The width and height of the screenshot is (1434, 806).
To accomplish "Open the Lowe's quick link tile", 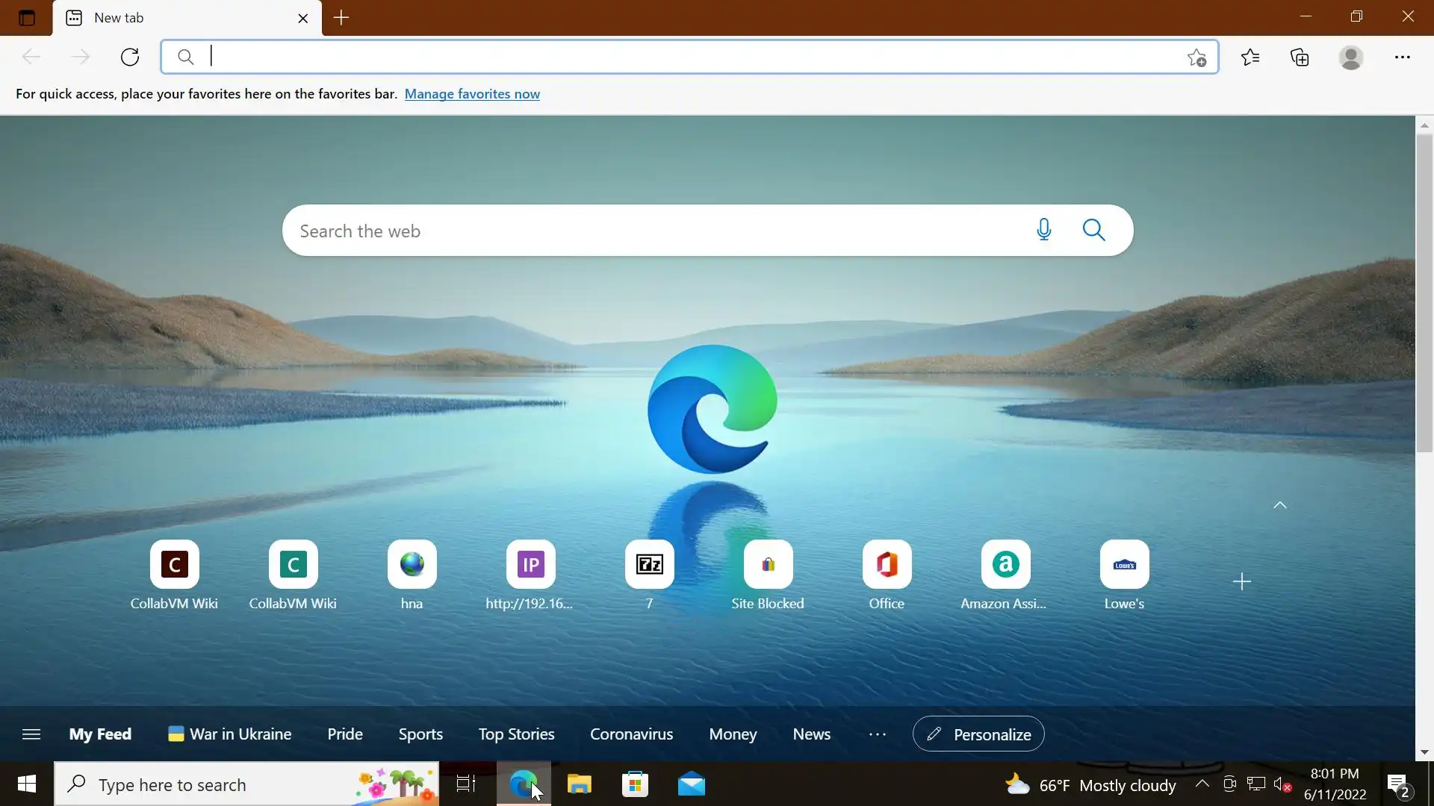I will point(1124,565).
